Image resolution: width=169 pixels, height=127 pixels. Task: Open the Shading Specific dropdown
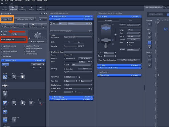click(x=78, y=72)
